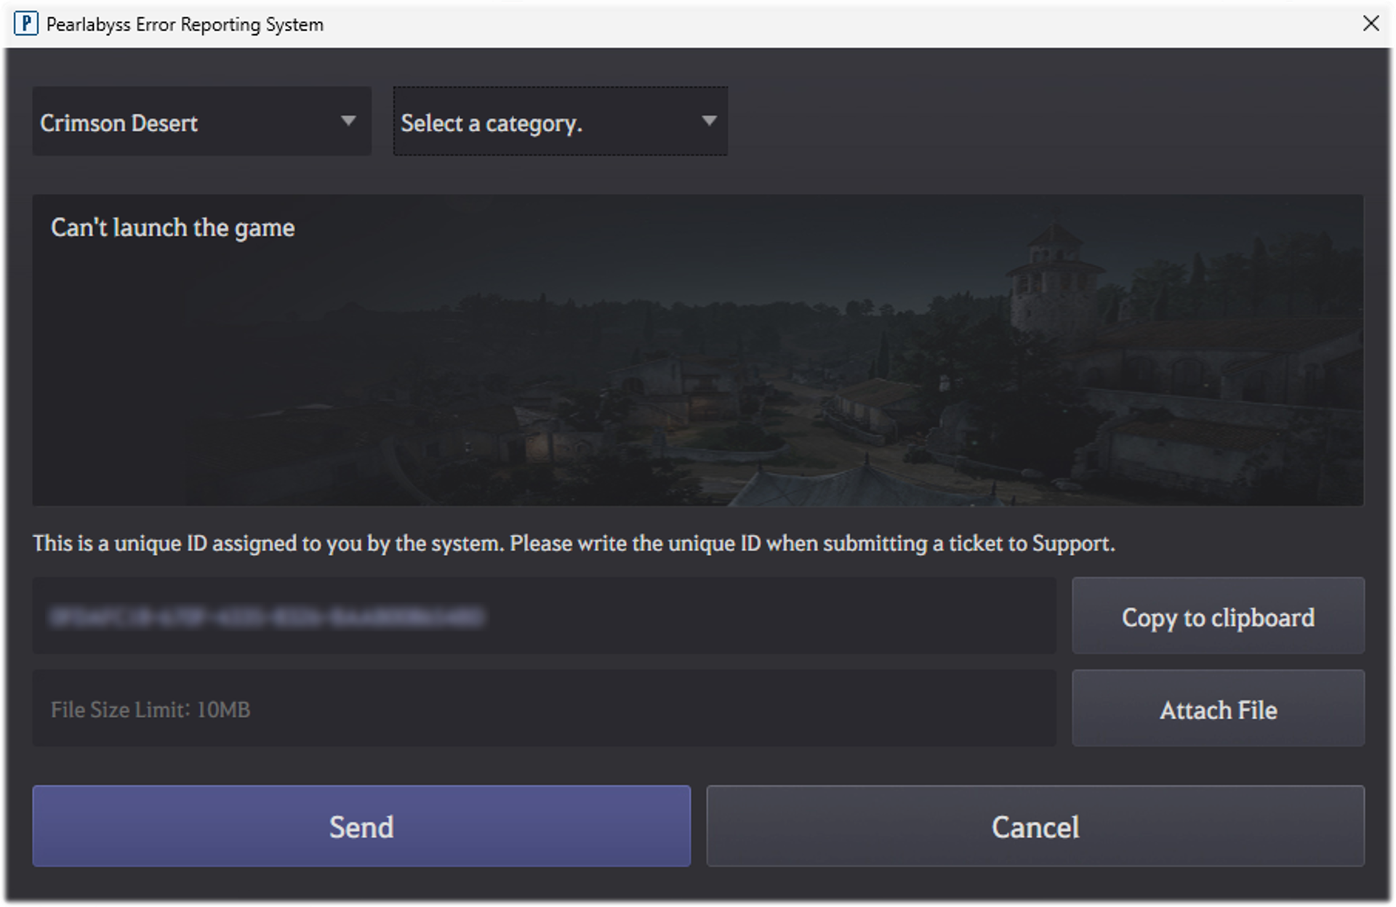Click the arrow on the category selector
Image resolution: width=1396 pixels, height=907 pixels.
710,121
